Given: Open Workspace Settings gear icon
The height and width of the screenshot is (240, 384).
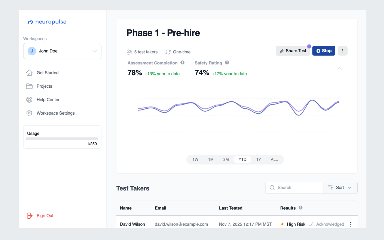Looking at the screenshot, I should click(29, 113).
